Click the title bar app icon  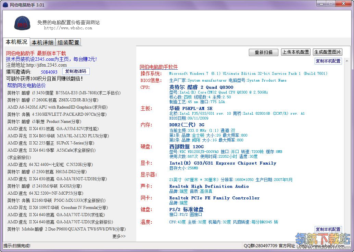(5, 5)
